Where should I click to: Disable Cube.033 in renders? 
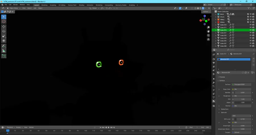coord(253,38)
